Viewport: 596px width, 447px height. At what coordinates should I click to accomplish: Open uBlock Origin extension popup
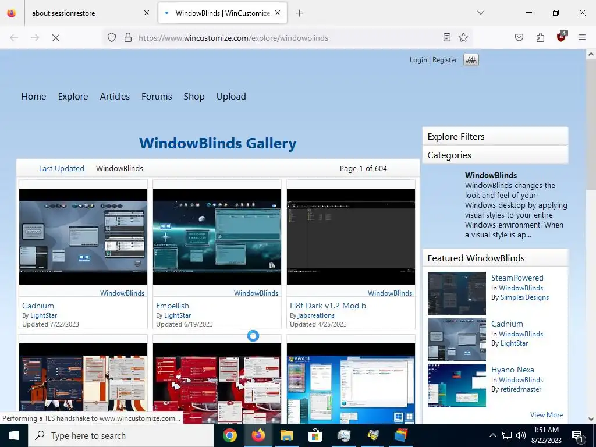coord(562,37)
